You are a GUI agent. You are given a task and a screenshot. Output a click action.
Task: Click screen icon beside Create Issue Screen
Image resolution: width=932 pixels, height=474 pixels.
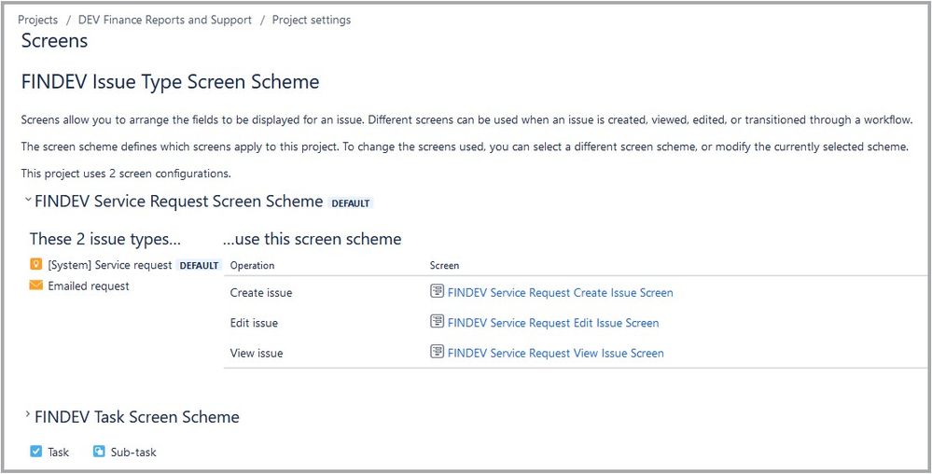pos(437,291)
